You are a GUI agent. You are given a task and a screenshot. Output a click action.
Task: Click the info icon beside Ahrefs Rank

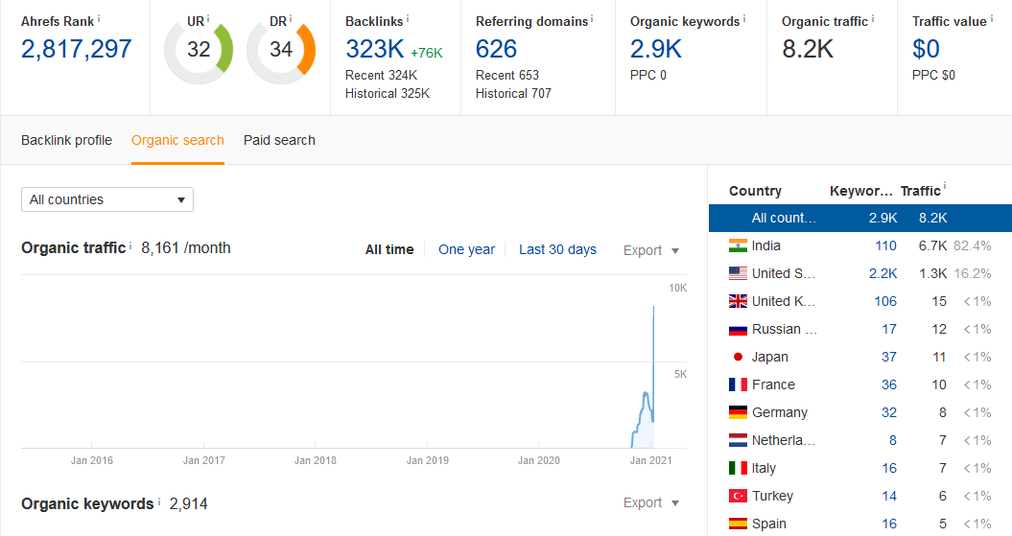coord(99,18)
